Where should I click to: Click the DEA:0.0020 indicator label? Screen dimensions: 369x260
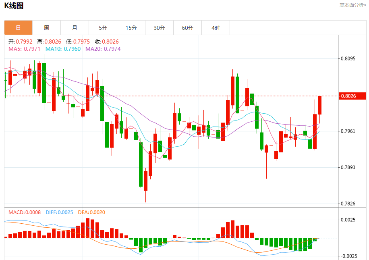[x=91, y=212]
